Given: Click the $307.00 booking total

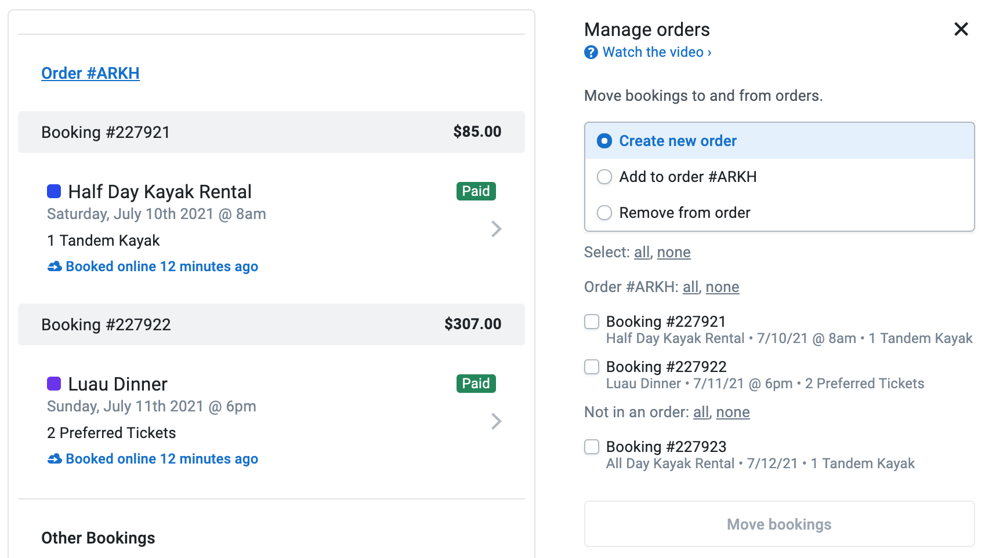Looking at the screenshot, I should (x=473, y=324).
